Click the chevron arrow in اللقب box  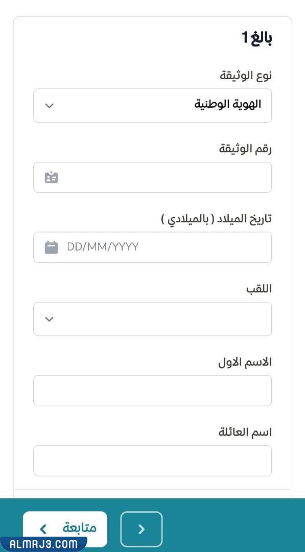coord(49,318)
